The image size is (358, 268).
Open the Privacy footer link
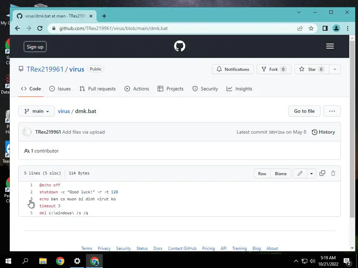104,248
